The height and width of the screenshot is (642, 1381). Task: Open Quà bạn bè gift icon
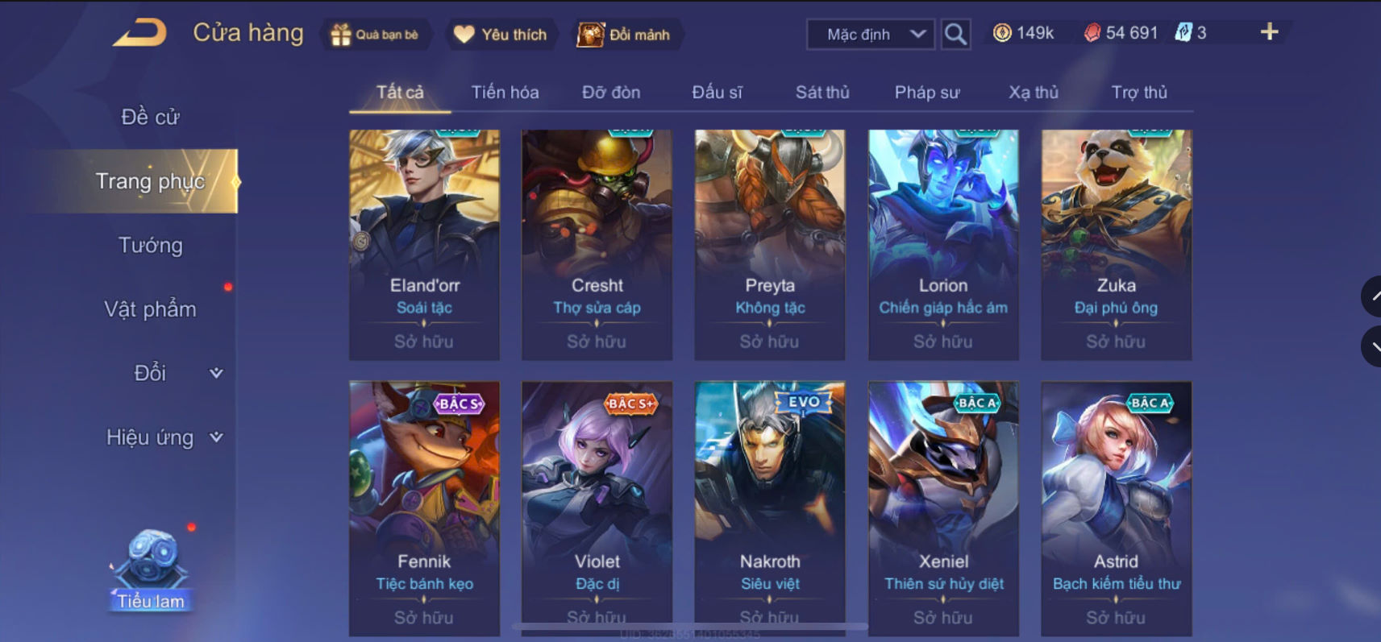point(341,35)
